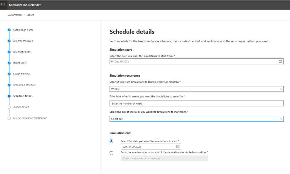Viewport: 290px width, 174px height.
Task: Expand the Weekly recurrence dropdown
Action: tap(196, 89)
